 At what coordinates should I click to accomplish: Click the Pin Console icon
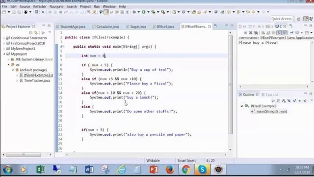[x=292, y=33]
